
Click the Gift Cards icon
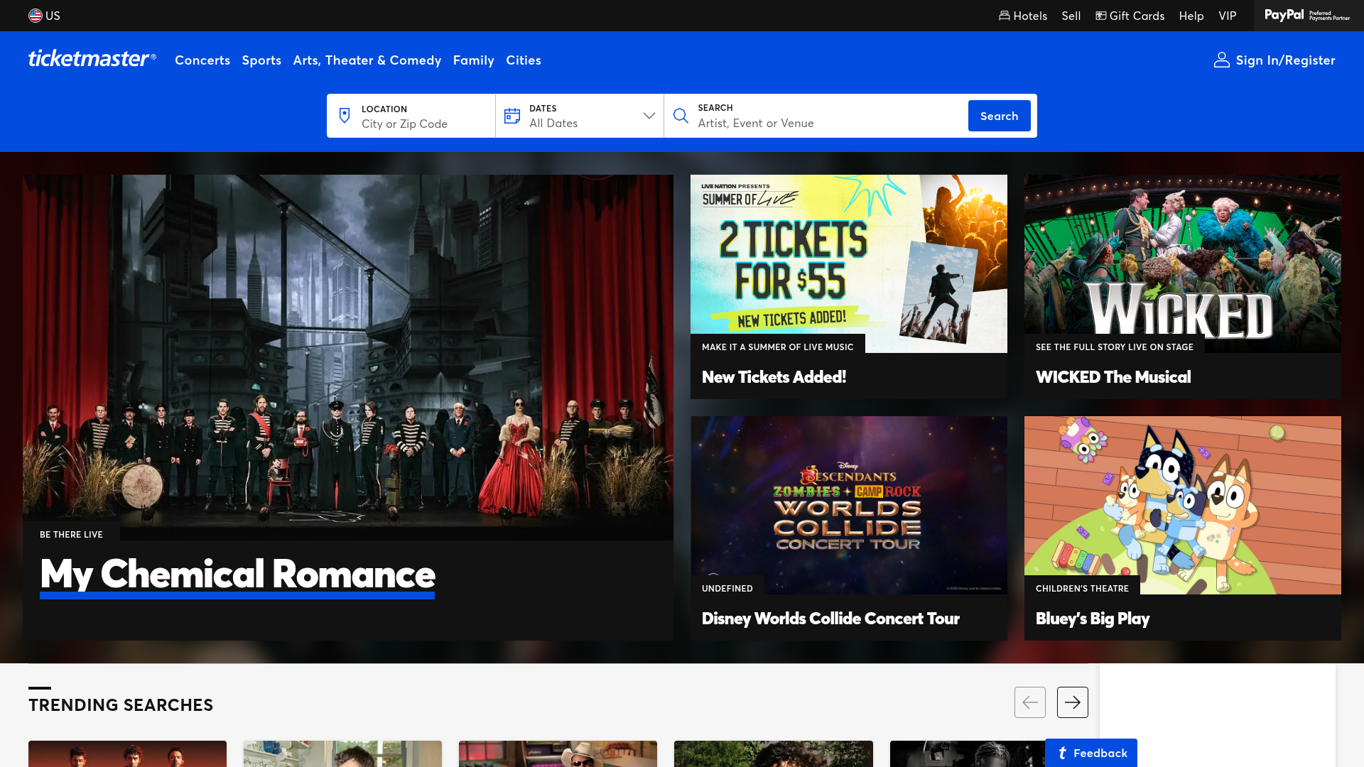click(x=1101, y=16)
